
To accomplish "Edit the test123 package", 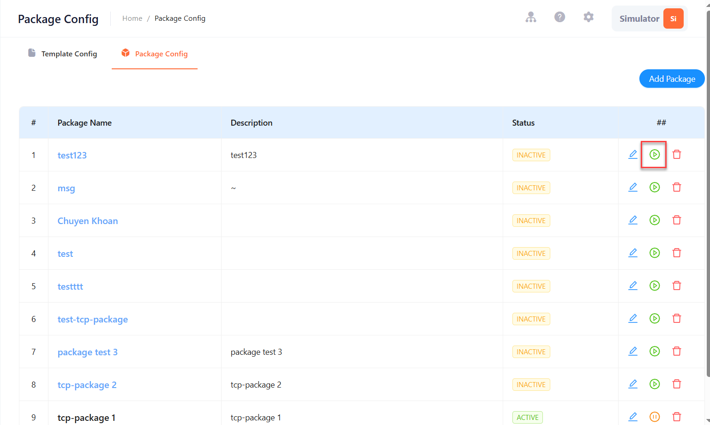I will click(633, 154).
